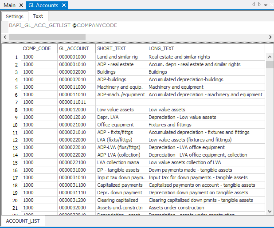Image resolution: width=274 pixels, height=228 pixels.
Task: Click the empty SHORT_TEXT cell in row 7
Action: tap(121, 102)
